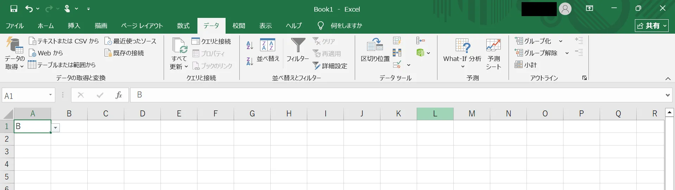
Task: Click the Save icon in quick access toolbar
Action: coord(14,9)
